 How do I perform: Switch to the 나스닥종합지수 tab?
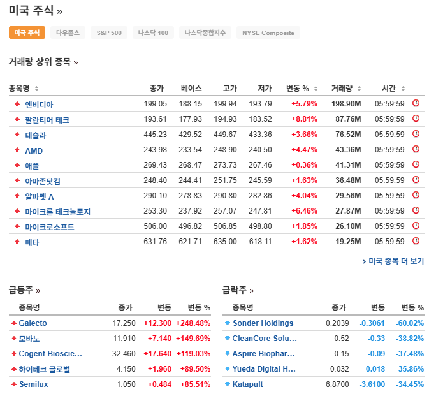[205, 33]
